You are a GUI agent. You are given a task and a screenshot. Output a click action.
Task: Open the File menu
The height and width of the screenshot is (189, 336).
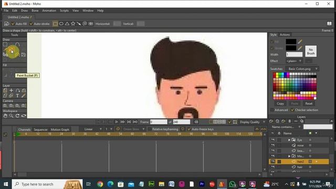click(6, 10)
